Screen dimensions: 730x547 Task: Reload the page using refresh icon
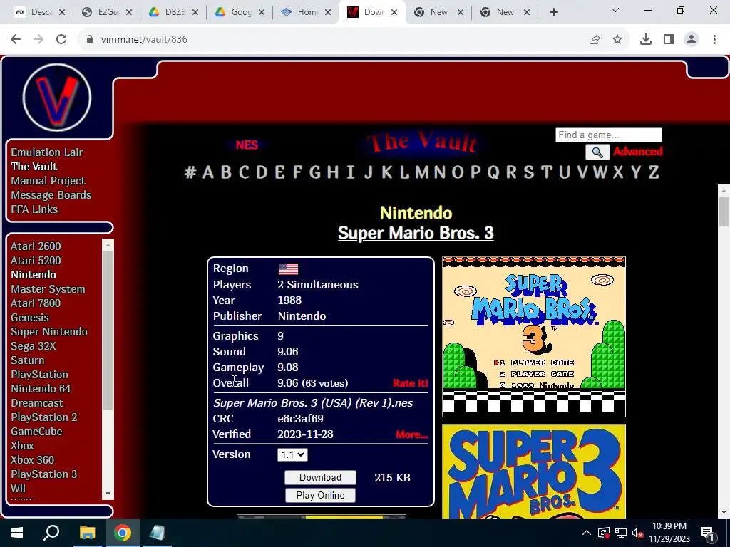tap(61, 40)
